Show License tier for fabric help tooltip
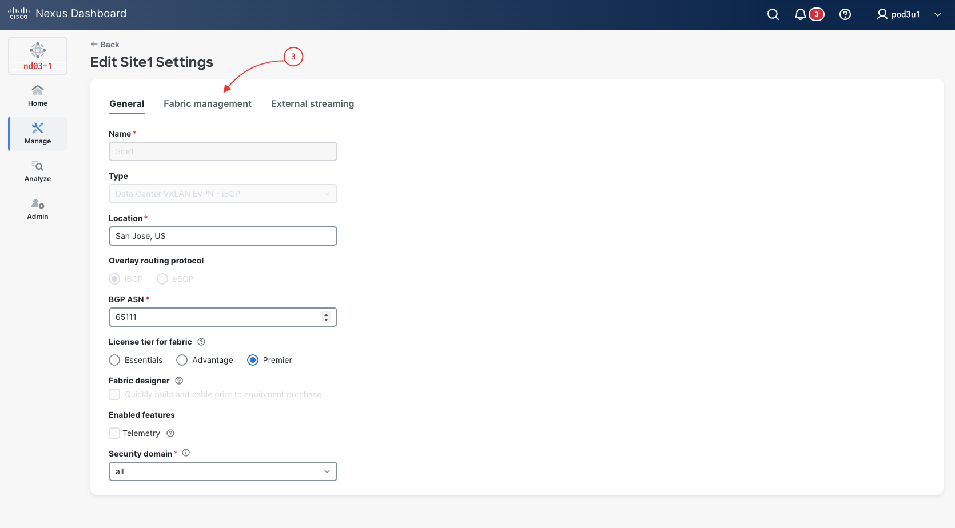 tap(201, 342)
